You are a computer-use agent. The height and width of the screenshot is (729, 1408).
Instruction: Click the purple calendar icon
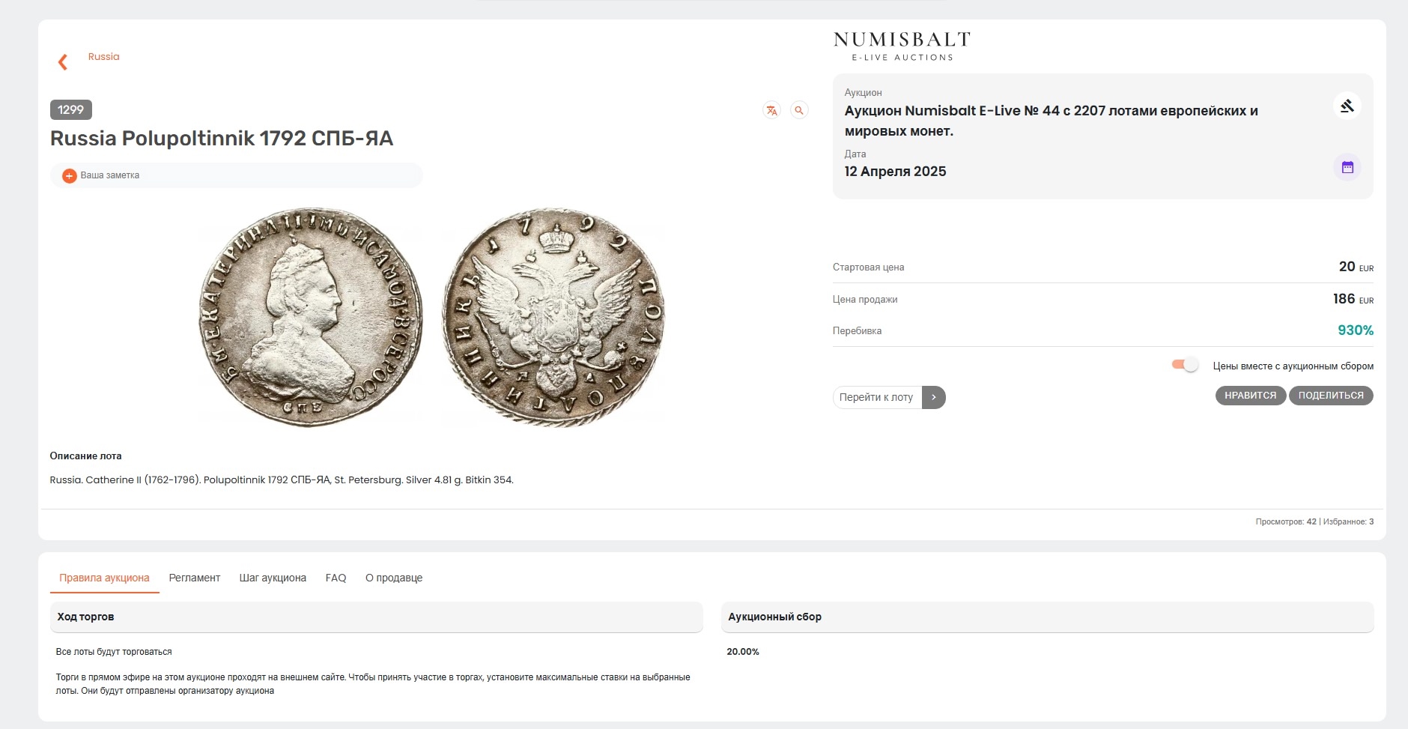click(1347, 167)
